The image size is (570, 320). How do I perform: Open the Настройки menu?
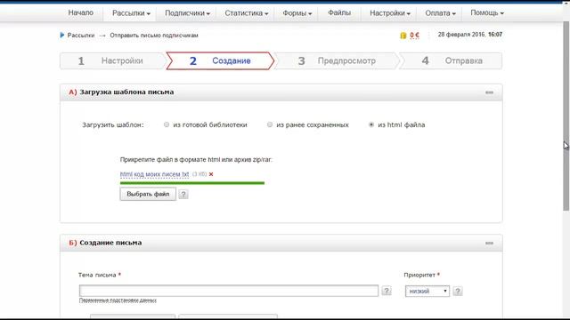pos(390,13)
